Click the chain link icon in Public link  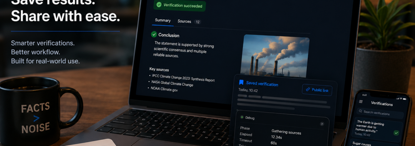coord(308,90)
